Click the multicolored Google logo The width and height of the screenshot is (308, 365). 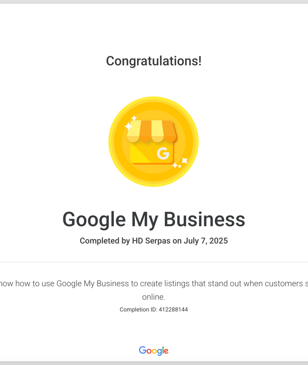154,351
